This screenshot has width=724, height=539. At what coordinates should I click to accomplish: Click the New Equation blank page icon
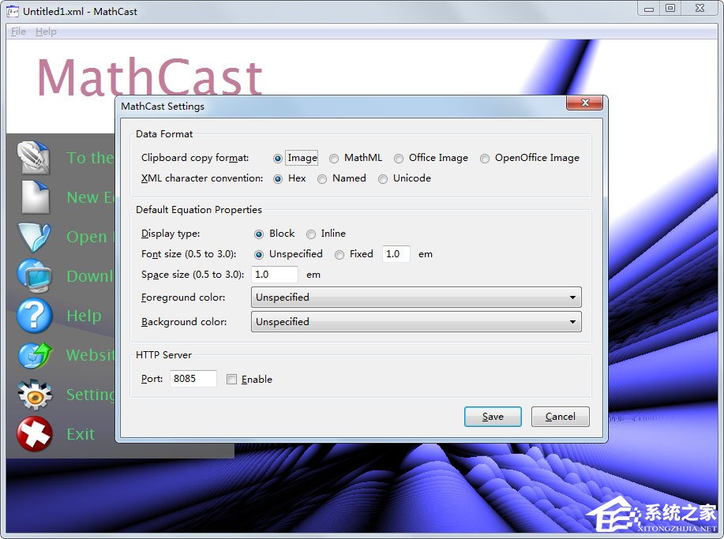[35, 197]
